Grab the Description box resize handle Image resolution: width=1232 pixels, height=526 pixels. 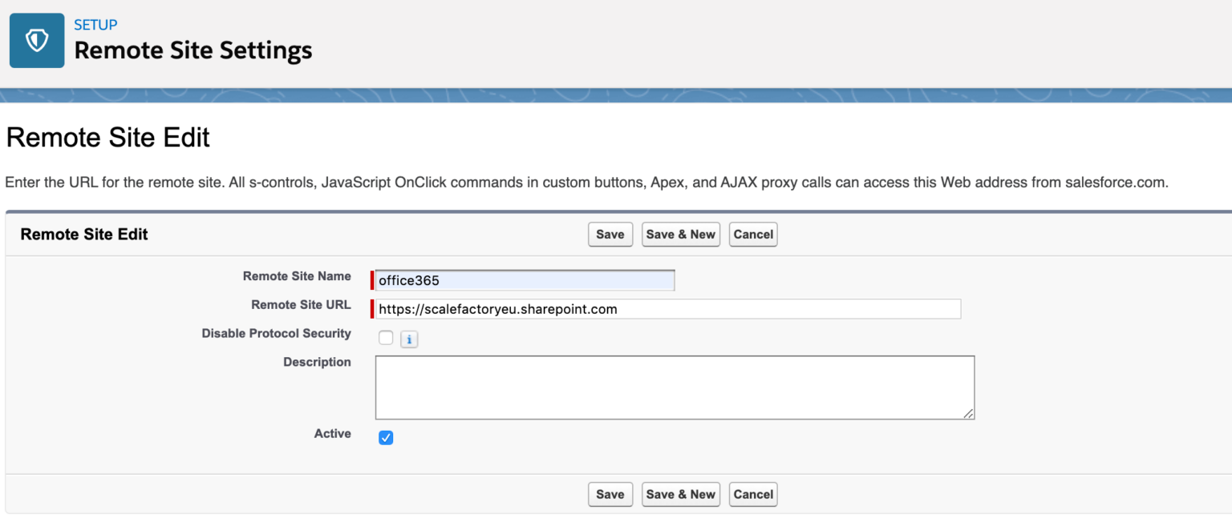click(x=969, y=414)
